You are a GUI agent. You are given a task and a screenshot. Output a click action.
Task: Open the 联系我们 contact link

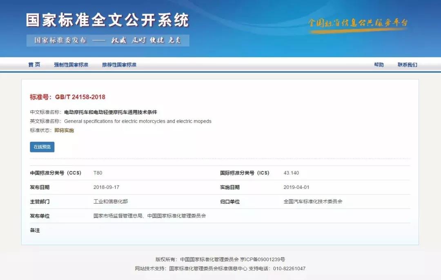[407, 65]
